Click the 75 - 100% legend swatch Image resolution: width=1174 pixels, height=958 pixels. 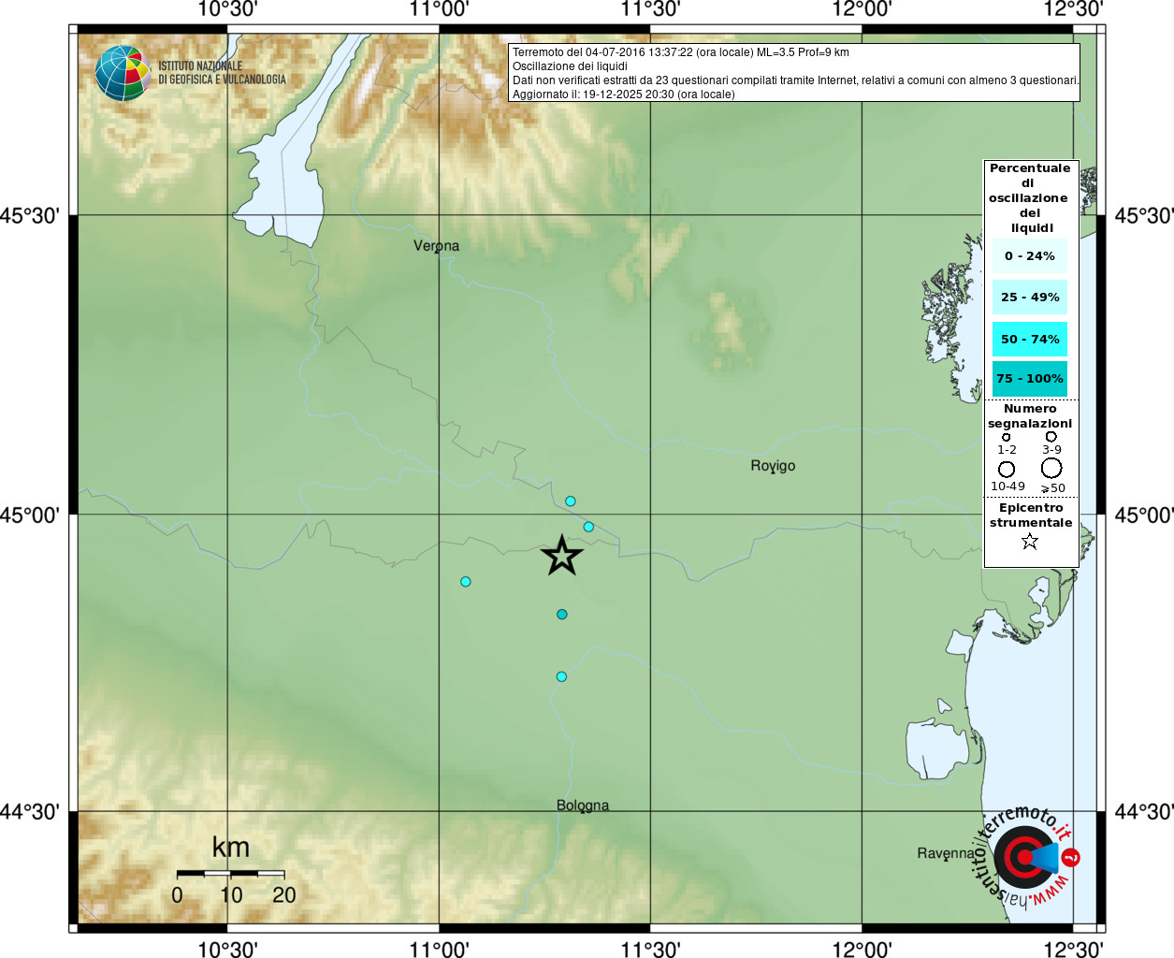(1030, 379)
